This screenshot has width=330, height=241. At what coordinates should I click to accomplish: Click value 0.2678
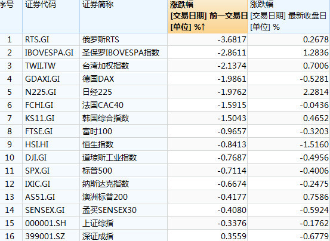(316, 39)
